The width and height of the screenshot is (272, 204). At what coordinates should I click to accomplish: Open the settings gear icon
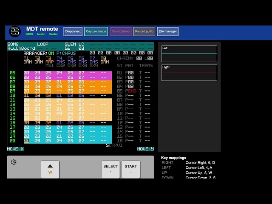tap(14, 162)
